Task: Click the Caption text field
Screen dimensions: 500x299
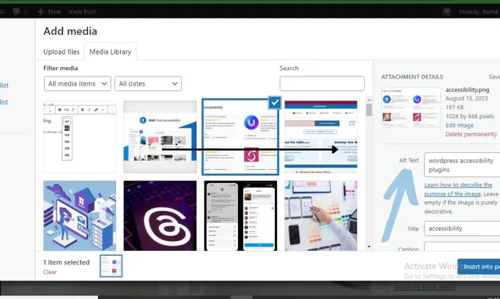Action: [x=462, y=247]
